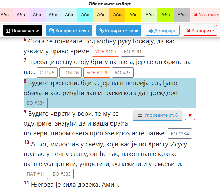The image size is (220, 190).
Task: Choose the pale blue highlight swatch
Action: (53, 15)
